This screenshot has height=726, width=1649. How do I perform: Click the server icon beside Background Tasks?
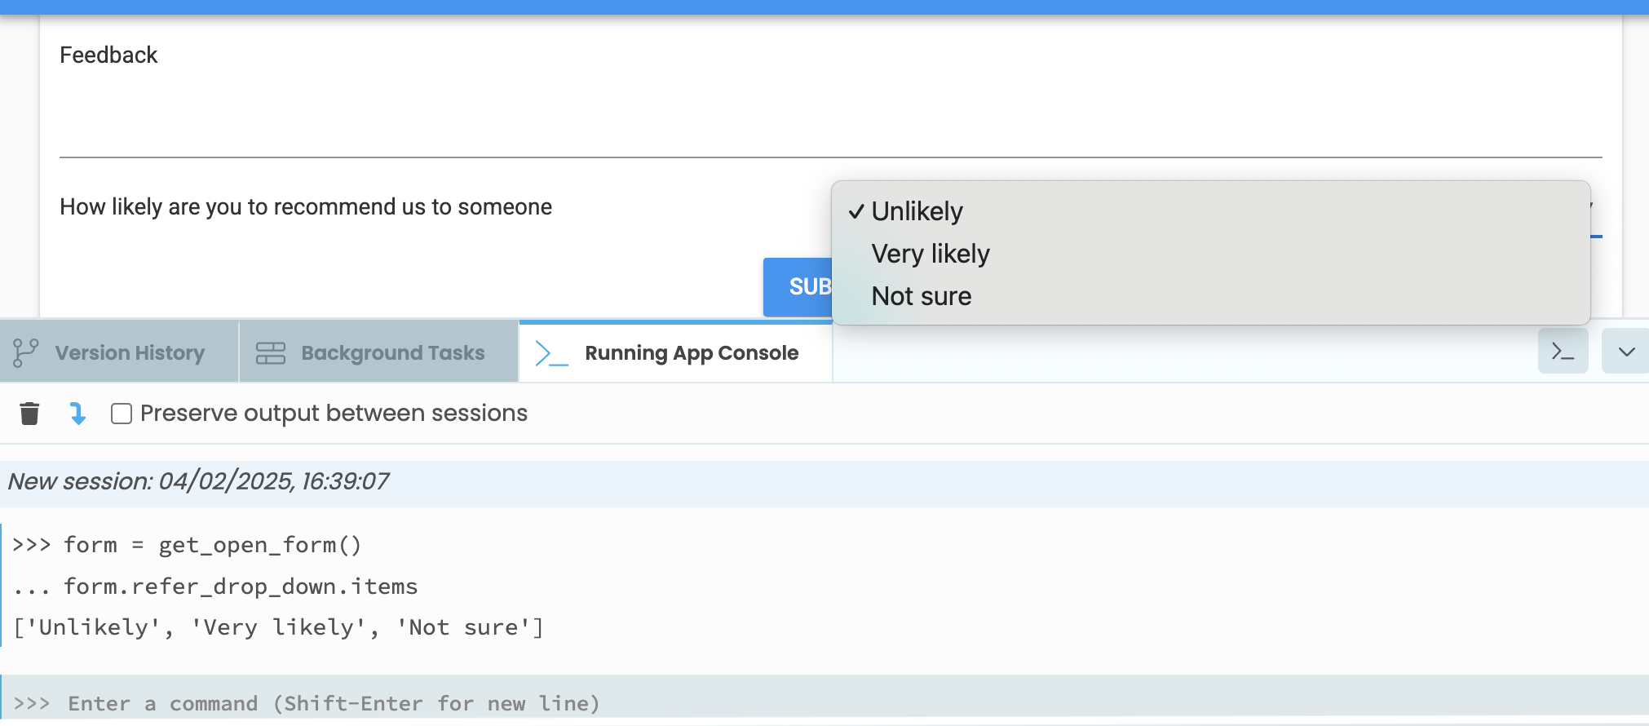271,353
